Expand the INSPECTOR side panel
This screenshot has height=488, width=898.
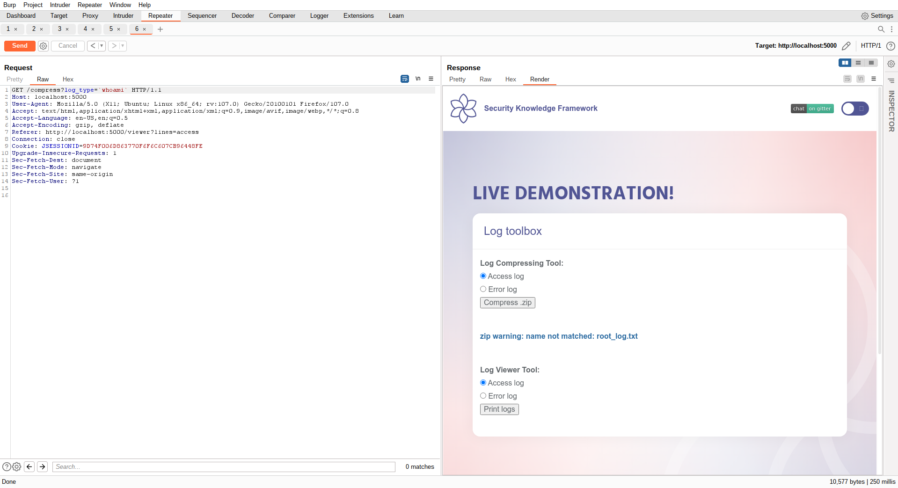click(891, 111)
